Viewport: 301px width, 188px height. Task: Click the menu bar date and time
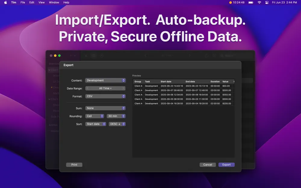[284, 2]
